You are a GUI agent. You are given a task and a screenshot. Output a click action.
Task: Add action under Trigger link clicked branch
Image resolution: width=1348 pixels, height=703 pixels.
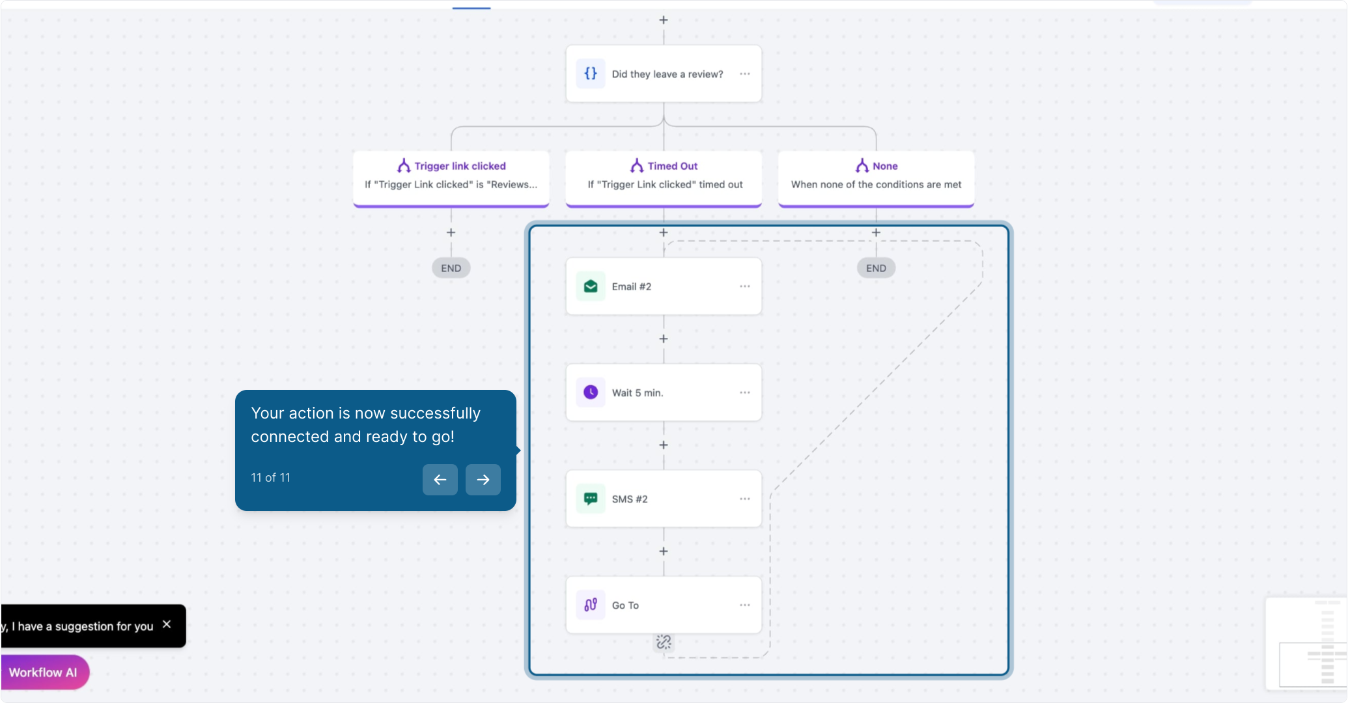click(x=451, y=232)
